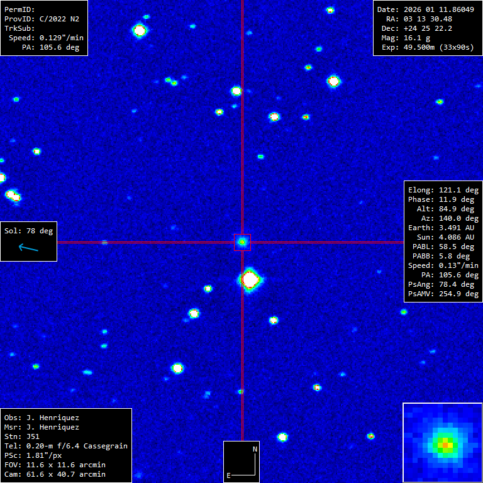Click the Date 2026 01 11.86049 value
Screen dimensions: 483x483
[x=426, y=10]
